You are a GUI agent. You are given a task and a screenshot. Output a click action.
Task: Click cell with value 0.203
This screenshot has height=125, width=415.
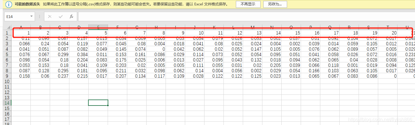[117, 65]
